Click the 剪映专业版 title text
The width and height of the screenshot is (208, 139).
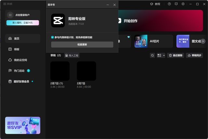pyautogui.click(x=77, y=19)
